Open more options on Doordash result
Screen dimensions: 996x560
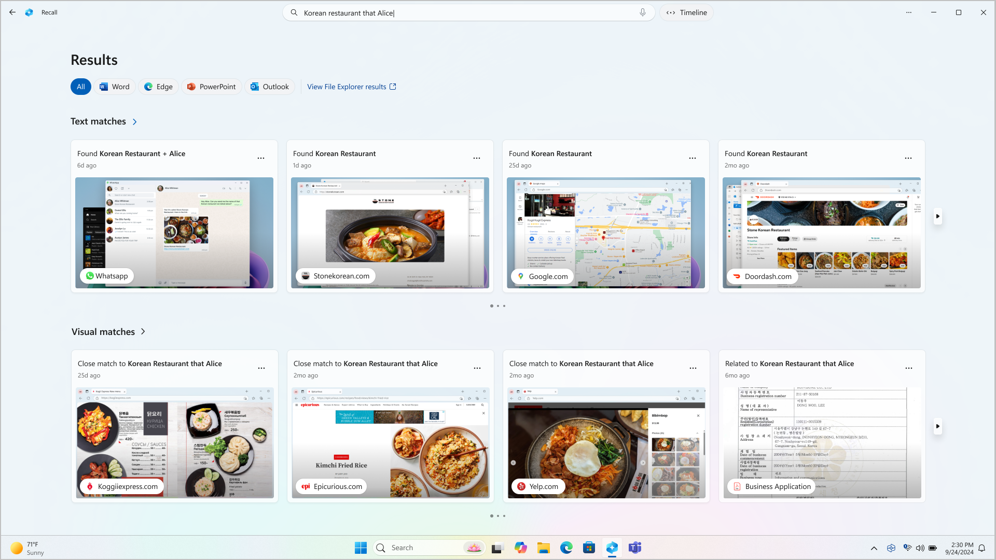(908, 158)
